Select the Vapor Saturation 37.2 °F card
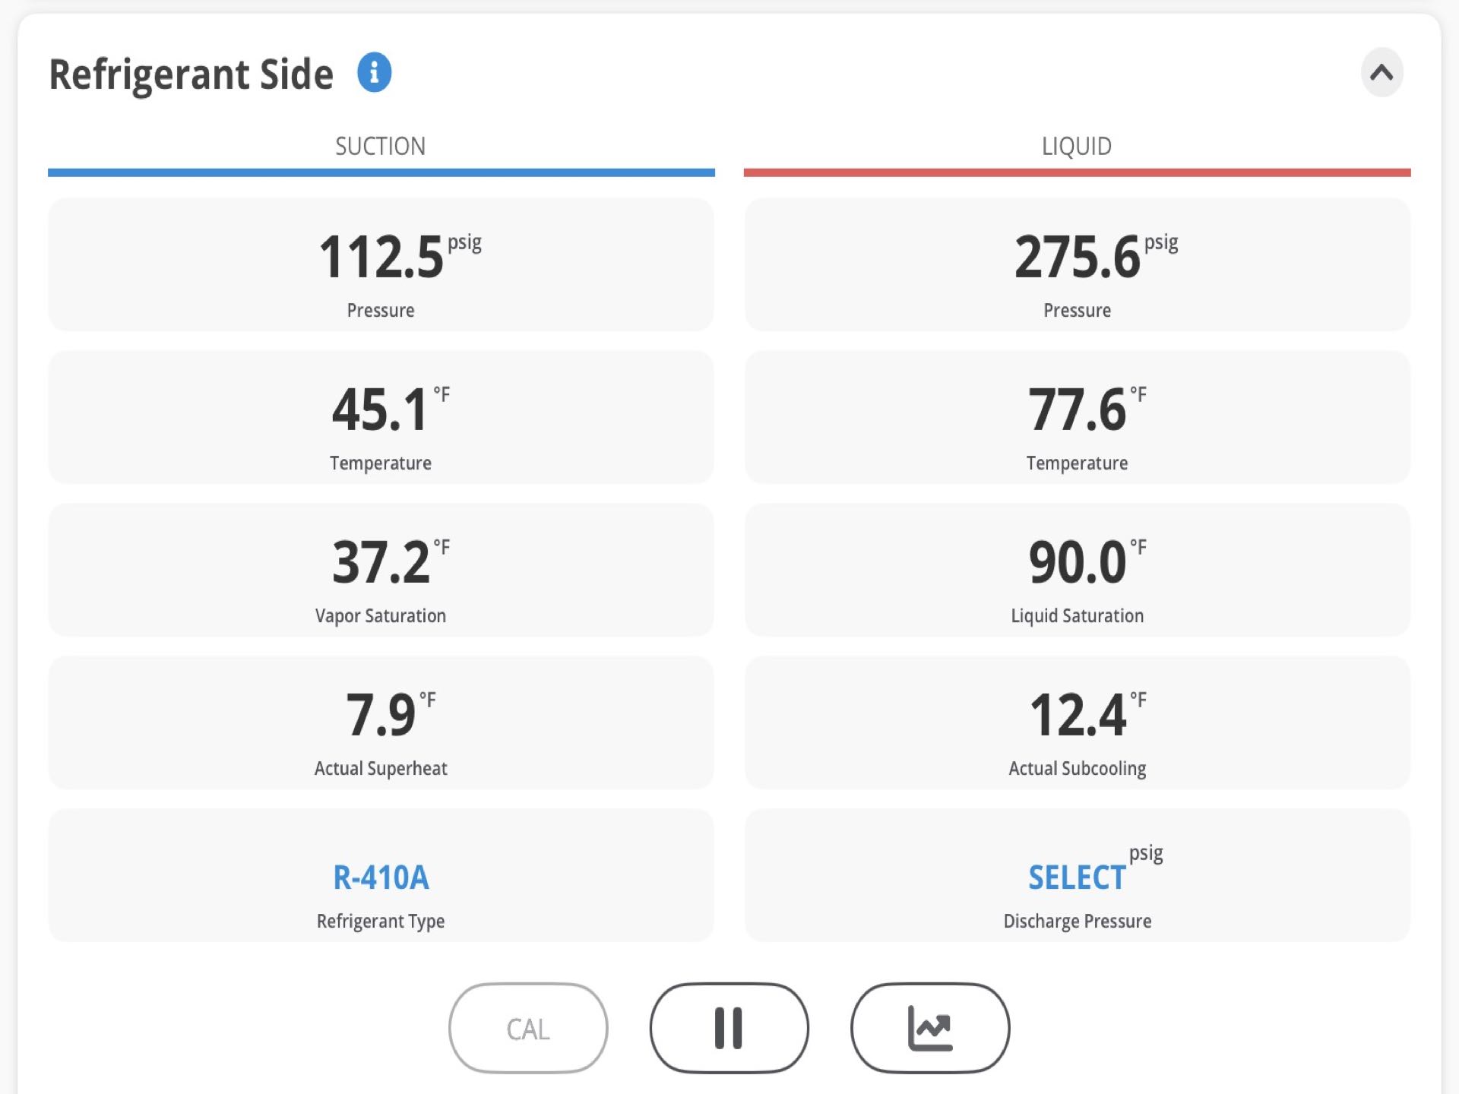 coord(381,570)
